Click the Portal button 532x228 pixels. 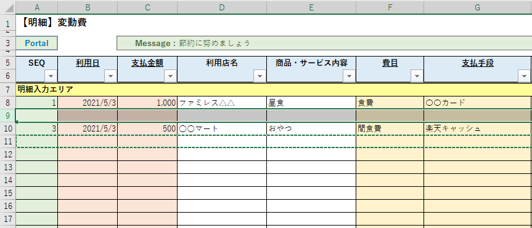click(36, 43)
